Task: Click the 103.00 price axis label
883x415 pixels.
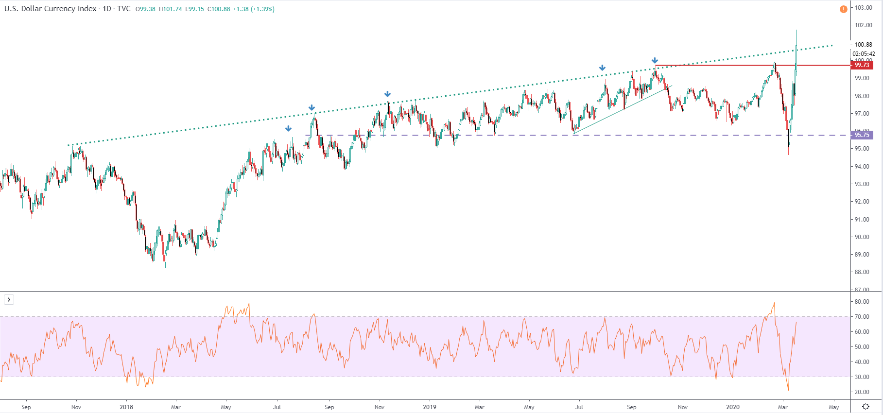Action: (x=864, y=8)
